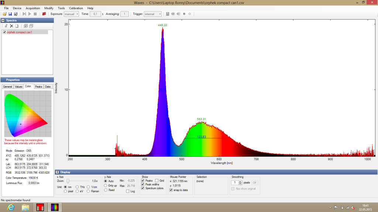Toggle the Peak widths checkbox
This screenshot has height=212, width=378.
point(143,184)
